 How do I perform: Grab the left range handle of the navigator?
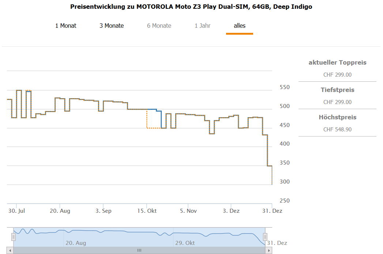pyautogui.click(x=14, y=237)
